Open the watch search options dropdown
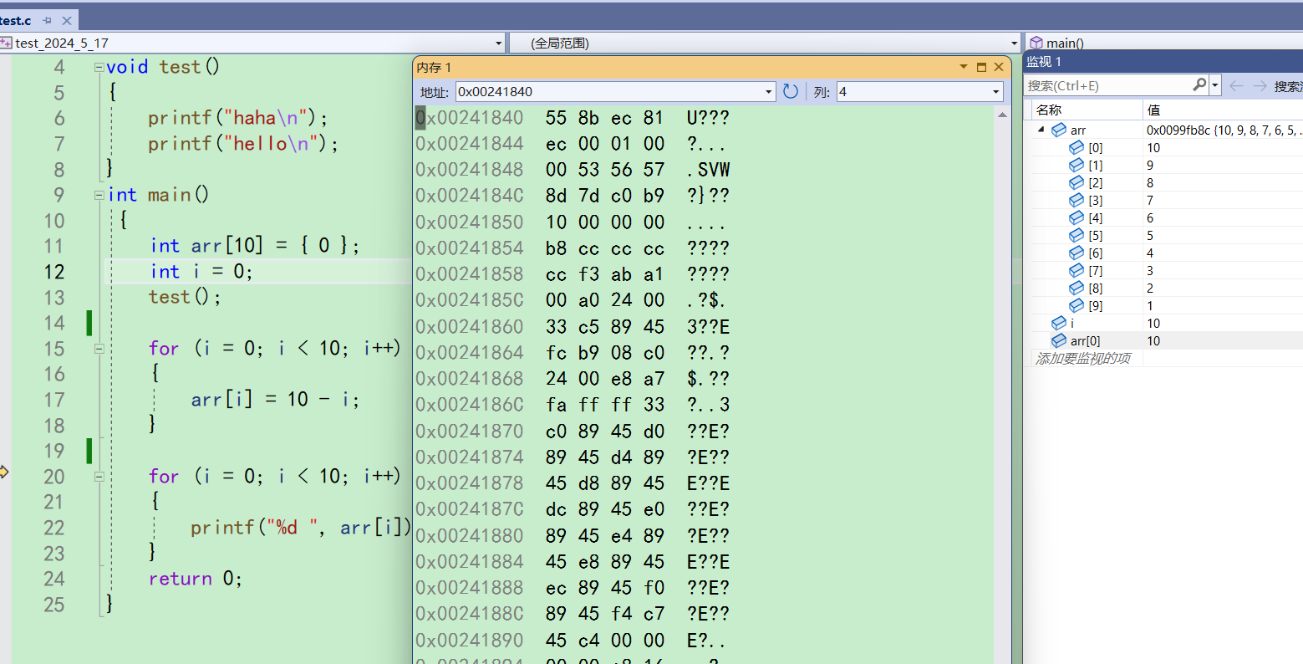This screenshot has width=1303, height=664. 1215,85
